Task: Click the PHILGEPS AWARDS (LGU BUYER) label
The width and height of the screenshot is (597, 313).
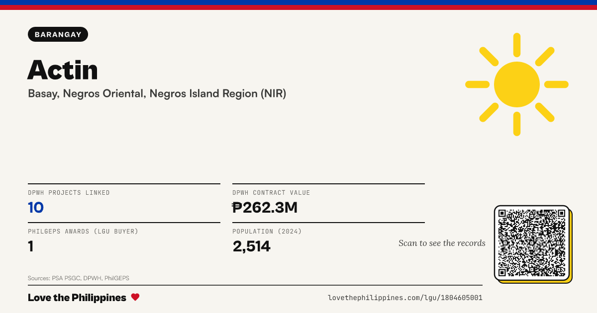Action: pyautogui.click(x=83, y=232)
